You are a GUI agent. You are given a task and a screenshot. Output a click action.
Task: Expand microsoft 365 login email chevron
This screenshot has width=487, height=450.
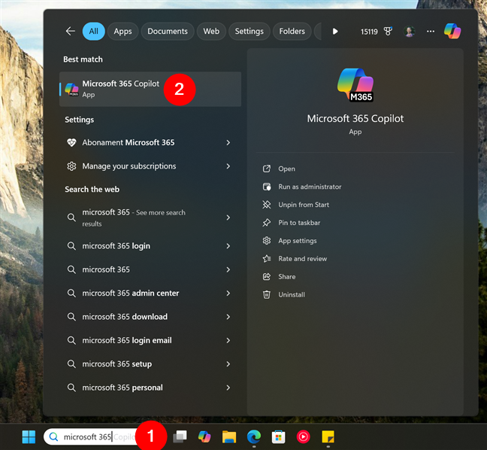[228, 341]
